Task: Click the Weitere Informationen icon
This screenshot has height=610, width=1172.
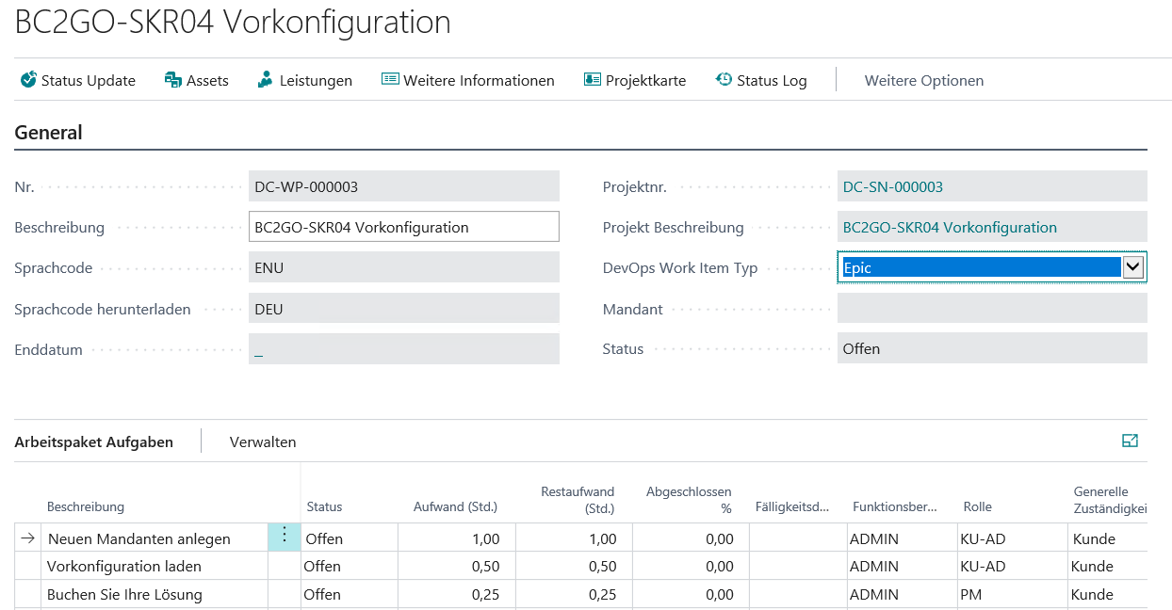Action: pyautogui.click(x=390, y=80)
